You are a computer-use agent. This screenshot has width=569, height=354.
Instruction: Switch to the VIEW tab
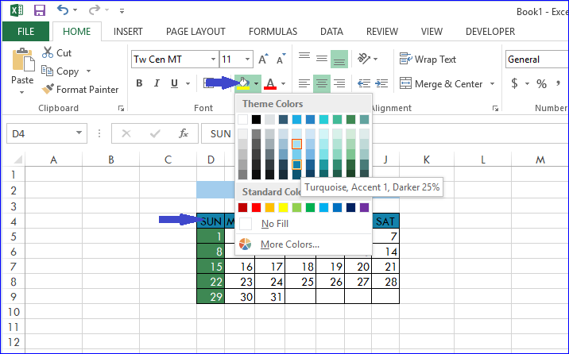point(432,32)
